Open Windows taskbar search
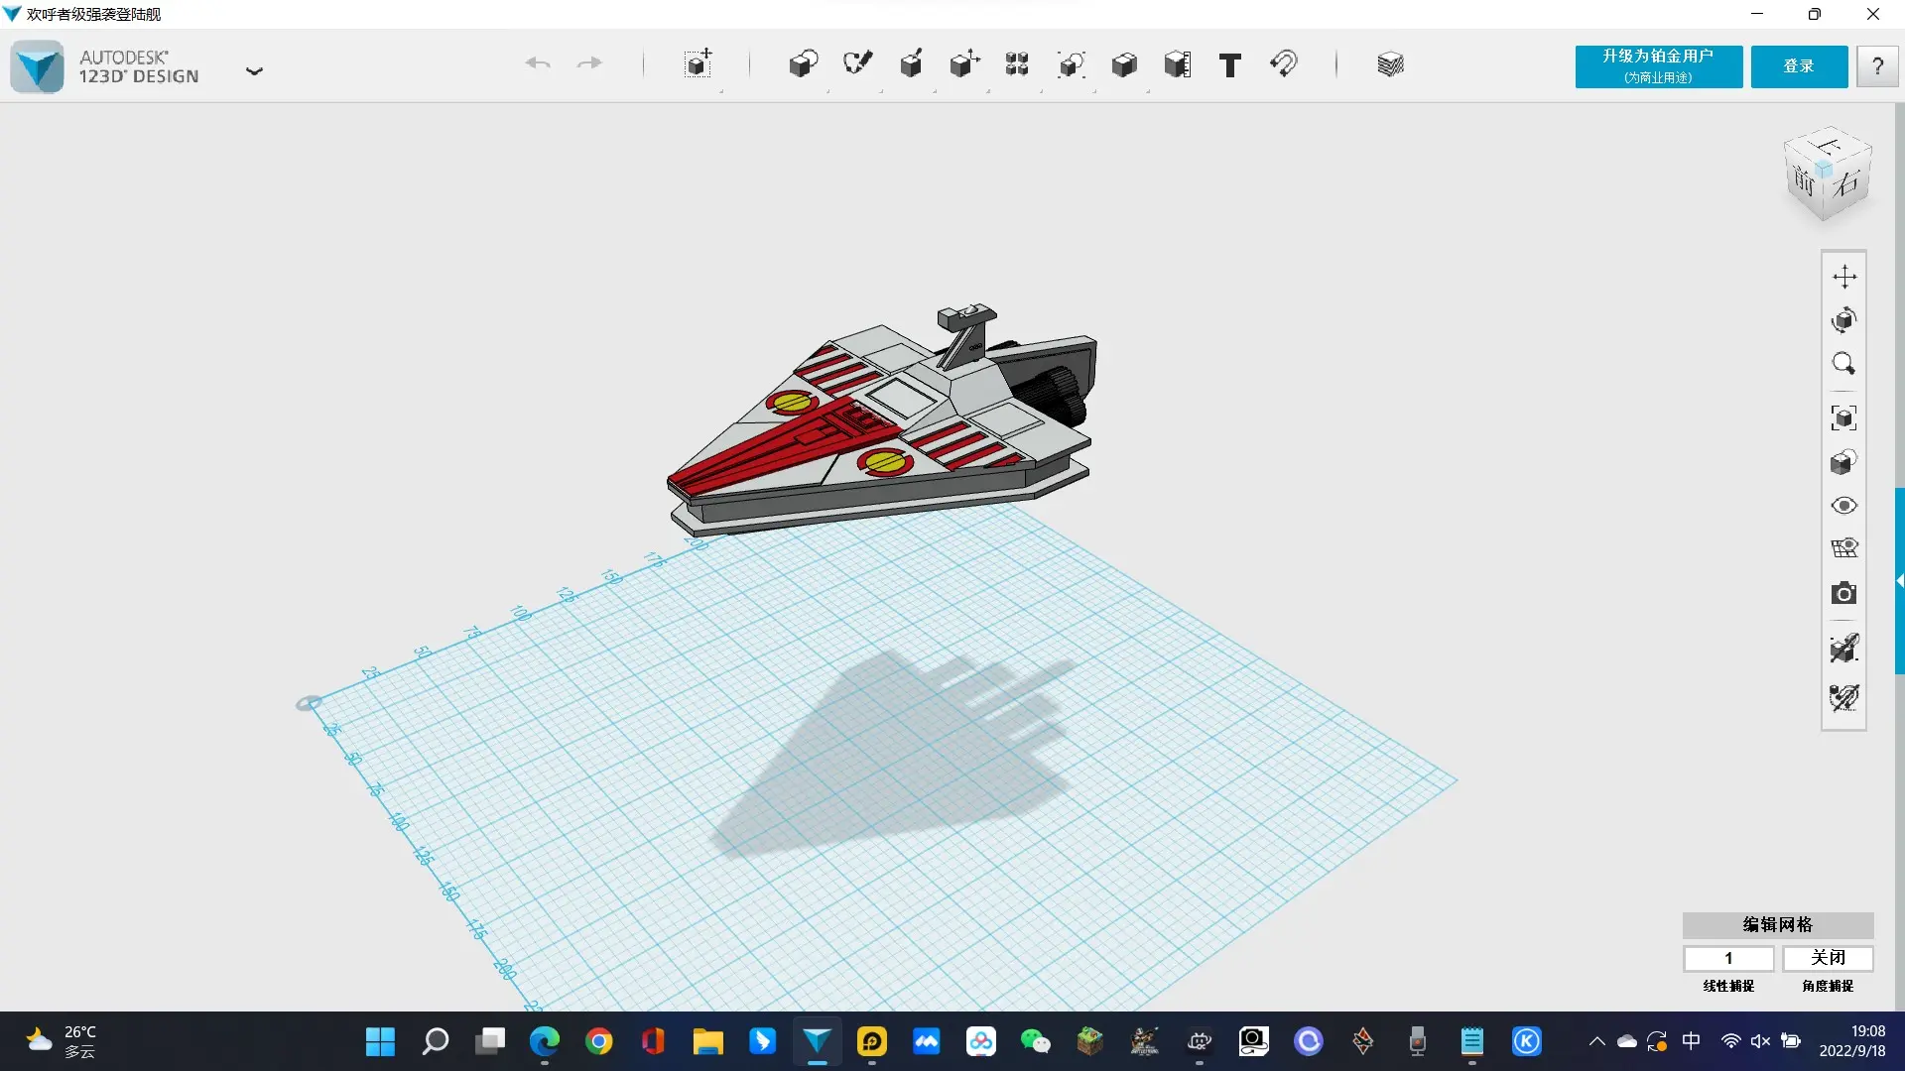 point(435,1041)
